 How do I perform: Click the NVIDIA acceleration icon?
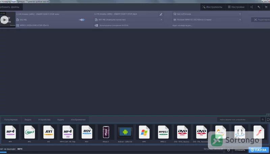(x=96, y=25)
